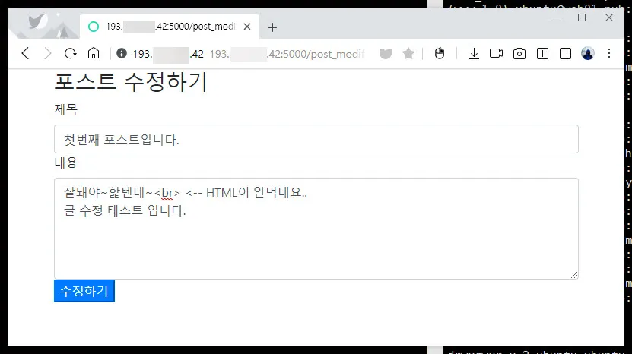Click the video camera toolbar icon
The width and height of the screenshot is (632, 354).
(497, 53)
